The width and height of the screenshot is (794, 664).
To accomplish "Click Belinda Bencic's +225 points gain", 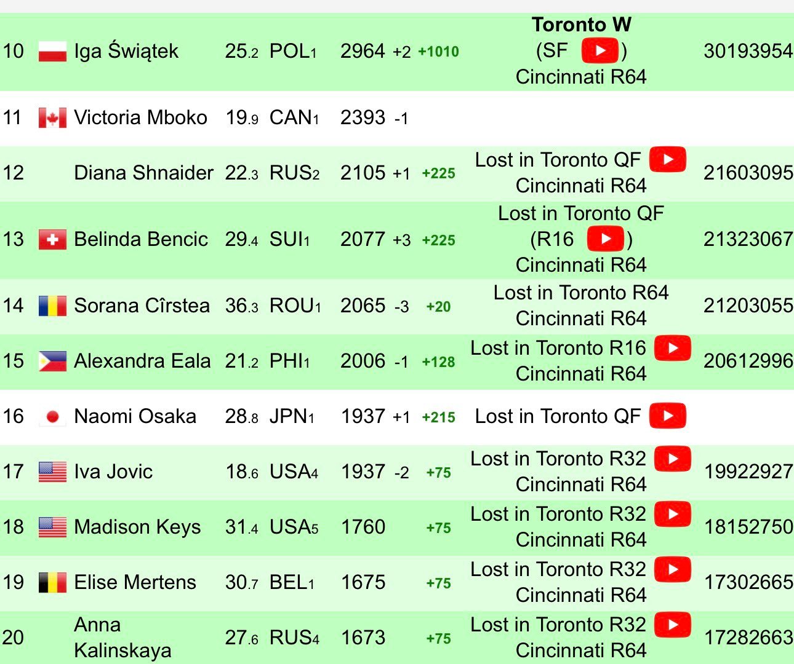I will (438, 240).
